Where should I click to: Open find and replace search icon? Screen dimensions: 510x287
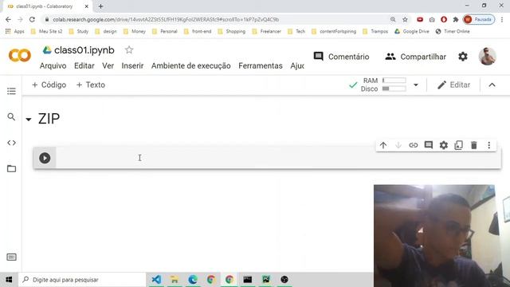tap(11, 117)
